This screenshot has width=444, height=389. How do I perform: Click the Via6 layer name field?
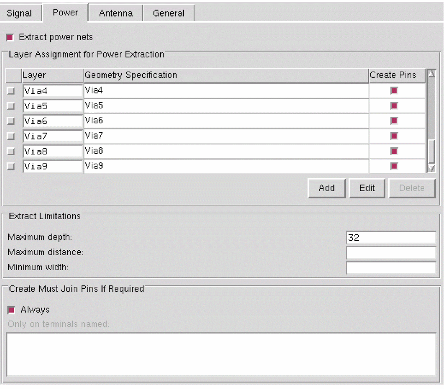click(x=52, y=122)
